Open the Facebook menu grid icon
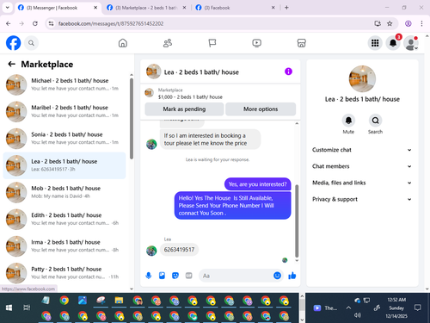This screenshot has height=323, width=430. coord(375,43)
